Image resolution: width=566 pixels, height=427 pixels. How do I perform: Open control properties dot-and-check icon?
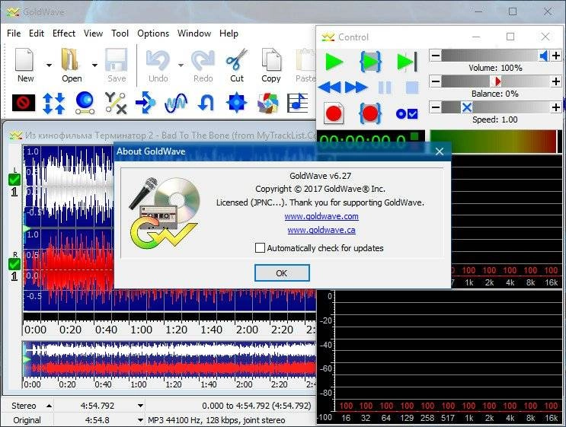pyautogui.click(x=407, y=114)
